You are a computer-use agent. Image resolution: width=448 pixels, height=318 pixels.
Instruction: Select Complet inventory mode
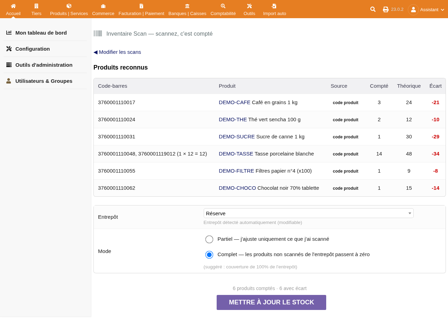(x=209, y=255)
